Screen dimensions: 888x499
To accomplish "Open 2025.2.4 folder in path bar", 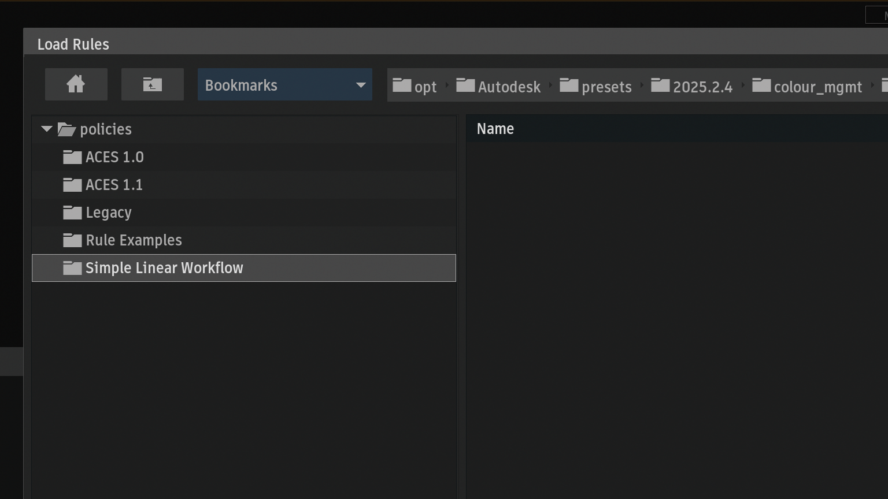I will 692,87.
